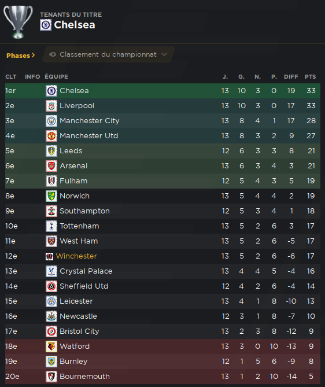Click the Manchester City crest icon
This screenshot has width=325, height=387.
pos(51,121)
